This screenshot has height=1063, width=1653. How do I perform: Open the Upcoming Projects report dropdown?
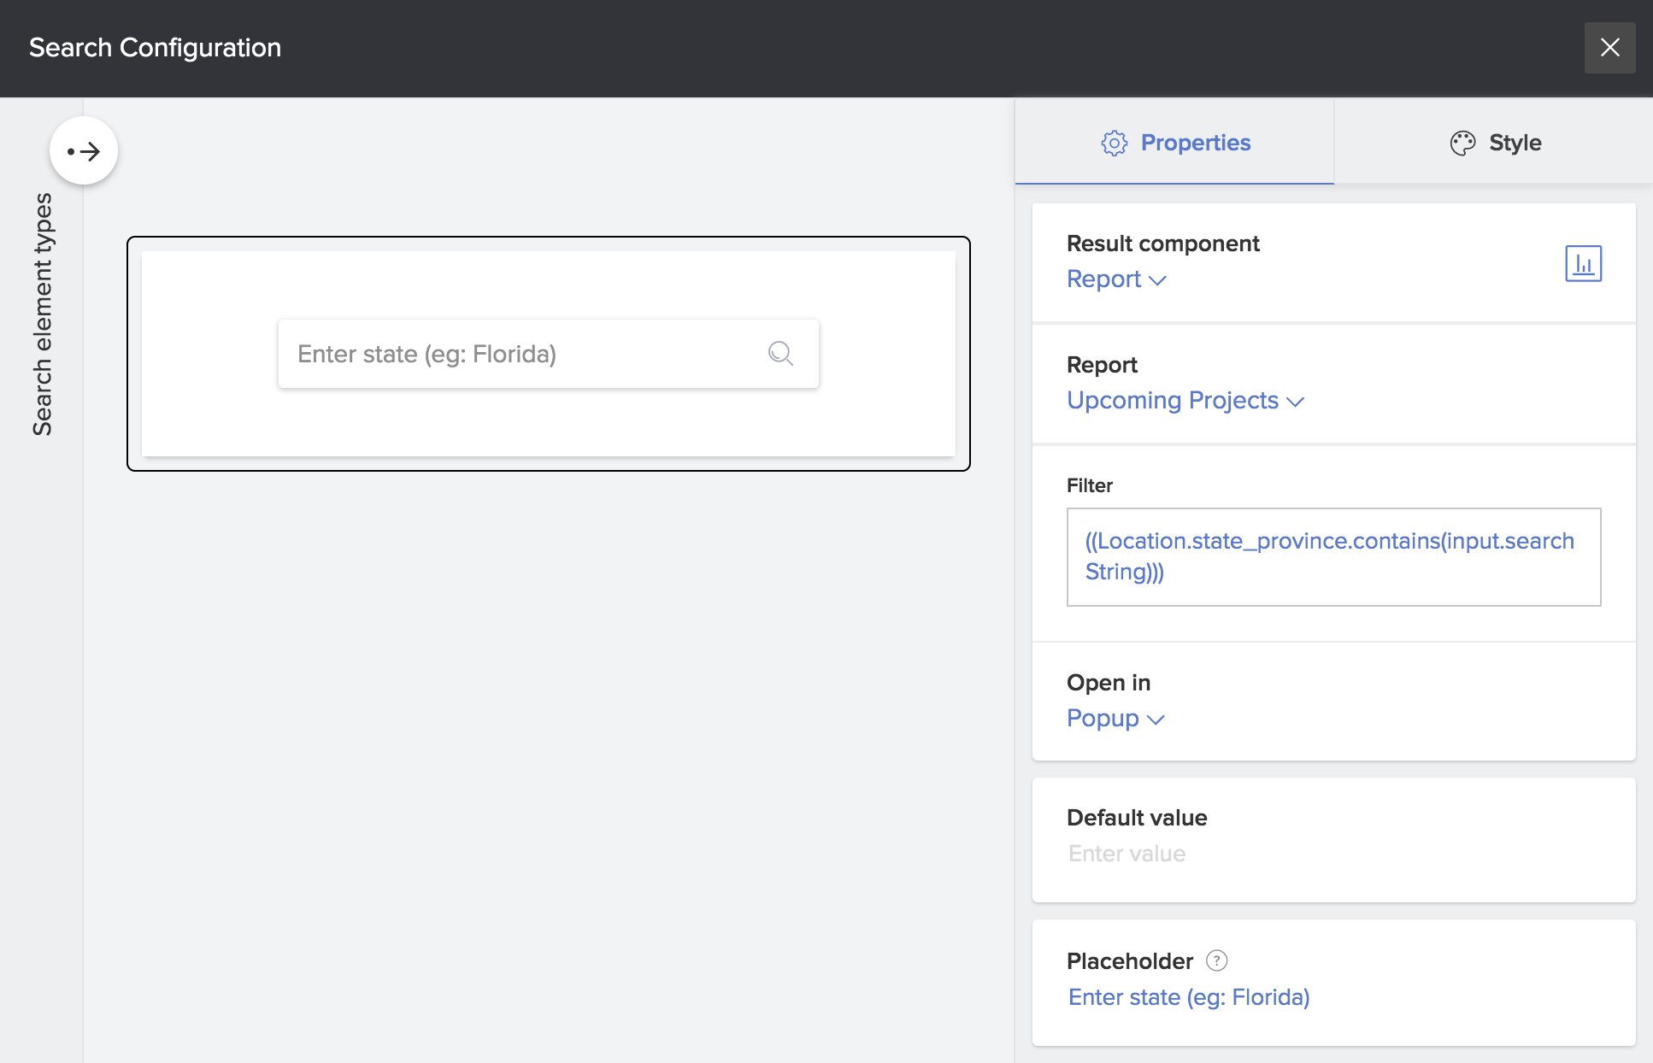[1185, 401]
